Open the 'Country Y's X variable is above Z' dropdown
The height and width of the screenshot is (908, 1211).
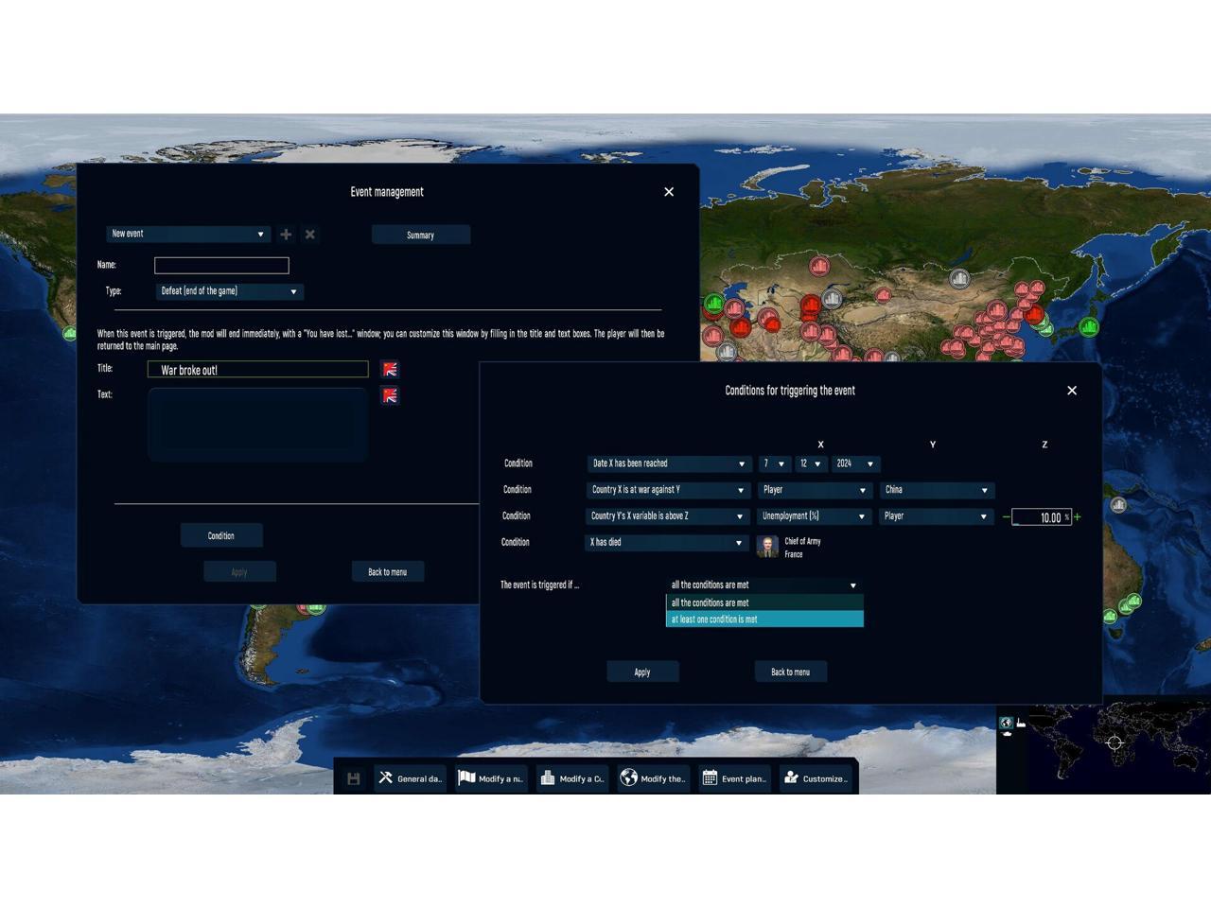point(667,516)
